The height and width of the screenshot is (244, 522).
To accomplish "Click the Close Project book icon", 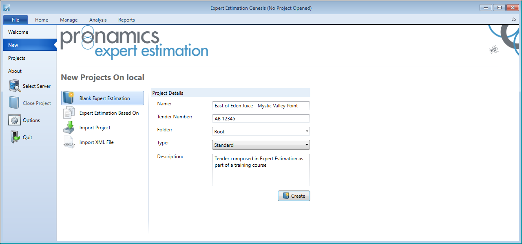I will click(x=14, y=103).
